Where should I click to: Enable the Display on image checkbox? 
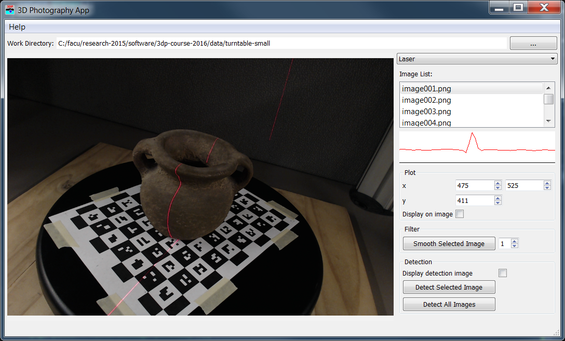click(x=460, y=214)
